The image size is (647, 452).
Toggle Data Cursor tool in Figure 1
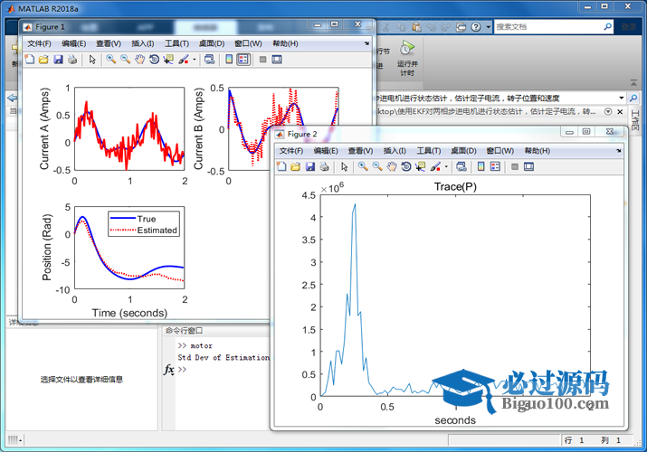[168, 60]
